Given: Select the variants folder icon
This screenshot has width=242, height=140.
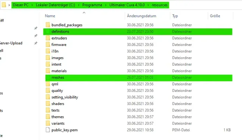Looking at the screenshot, I should 48,123.
